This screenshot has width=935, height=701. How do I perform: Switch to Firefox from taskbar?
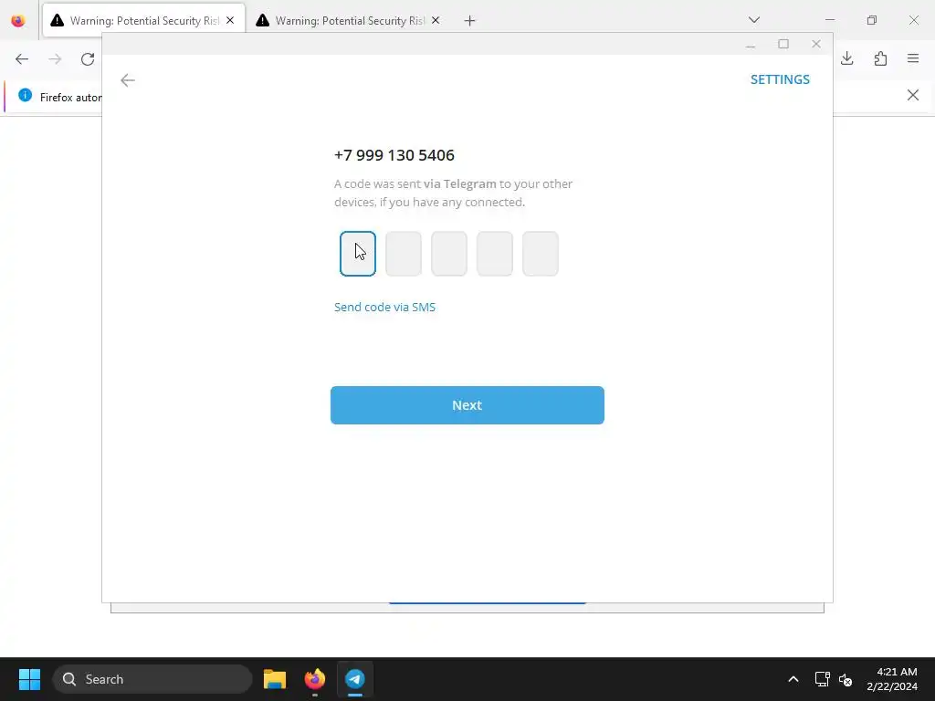point(315,679)
